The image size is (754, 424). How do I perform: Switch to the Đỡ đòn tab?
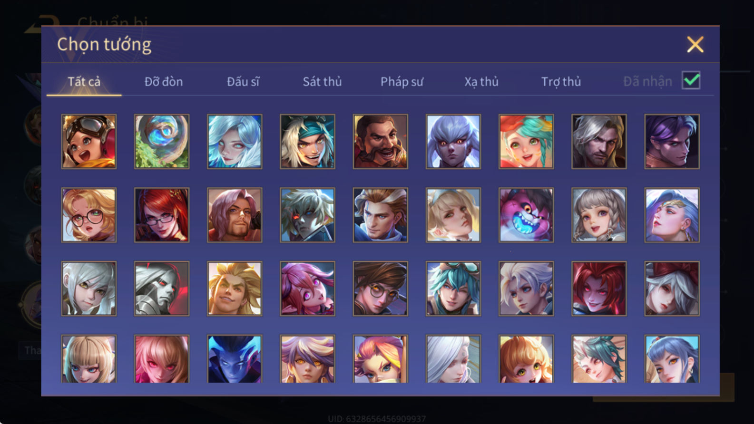pyautogui.click(x=164, y=82)
